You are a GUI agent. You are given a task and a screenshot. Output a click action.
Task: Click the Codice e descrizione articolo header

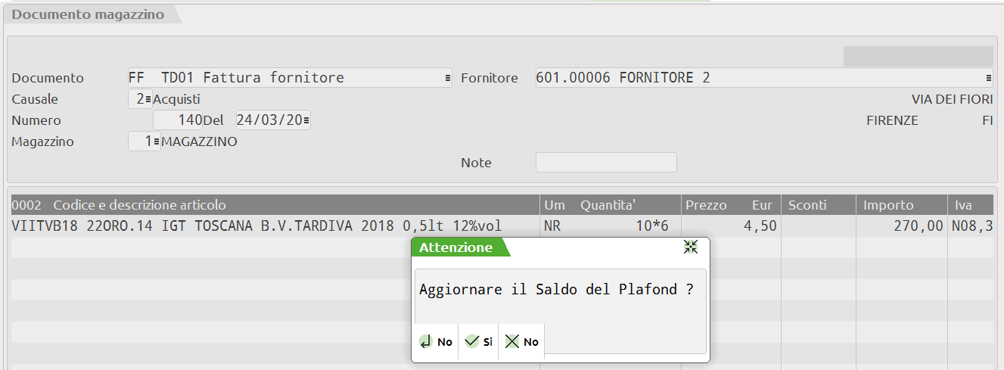(139, 205)
